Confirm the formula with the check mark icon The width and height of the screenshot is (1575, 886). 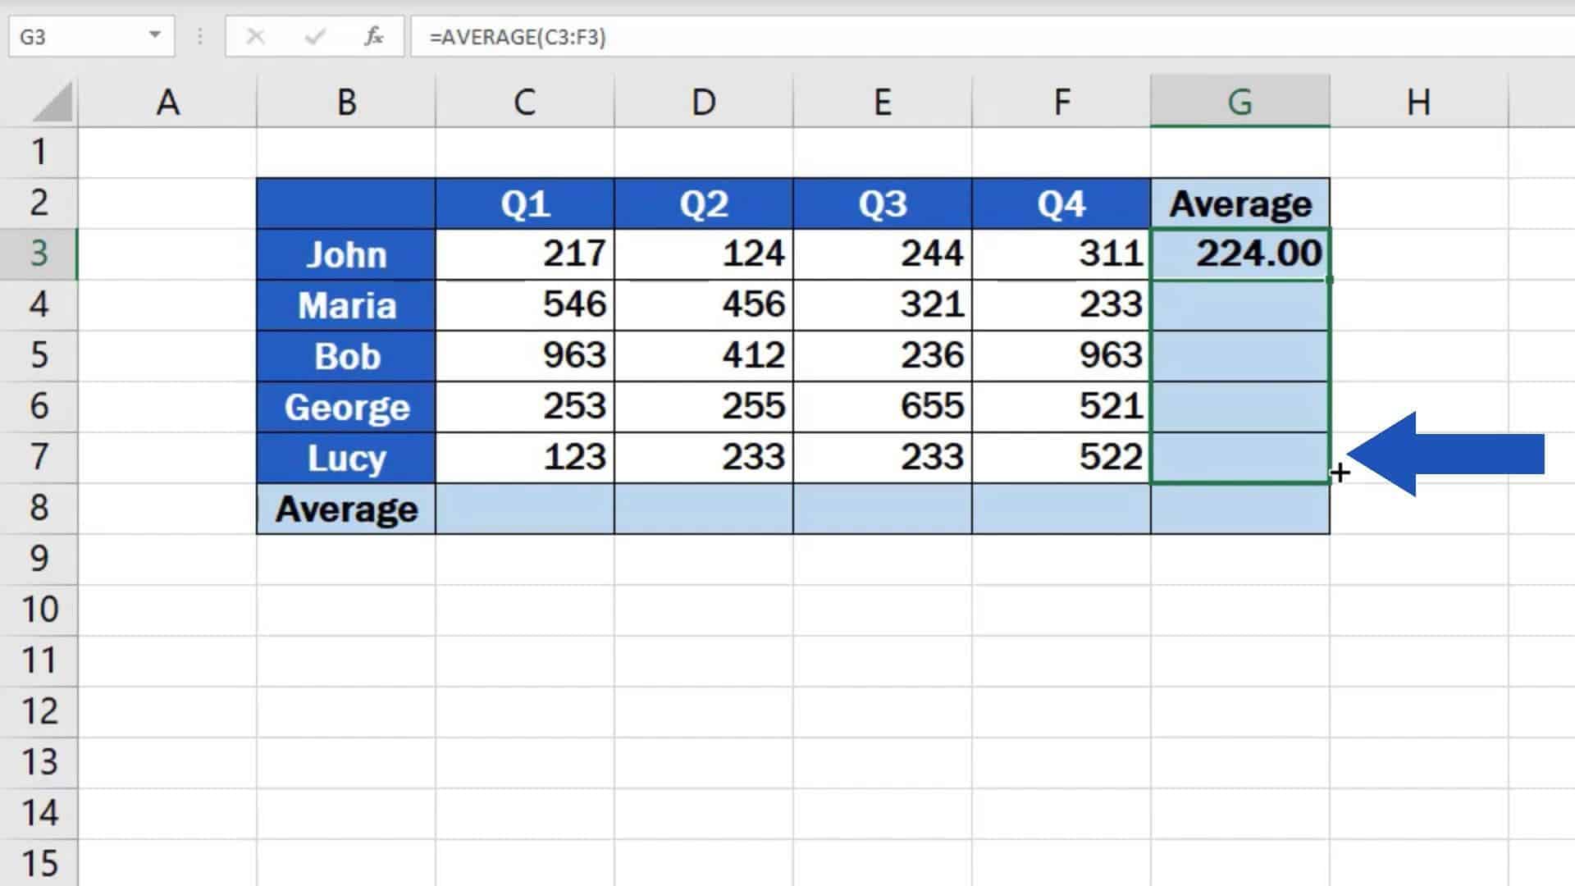pyautogui.click(x=315, y=36)
